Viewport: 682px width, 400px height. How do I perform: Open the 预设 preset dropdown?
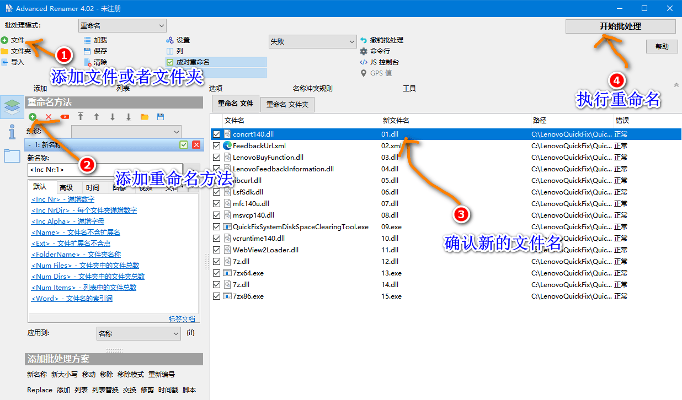(126, 132)
